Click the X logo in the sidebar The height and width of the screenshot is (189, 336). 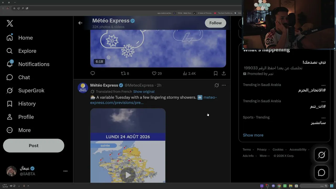(x=10, y=23)
